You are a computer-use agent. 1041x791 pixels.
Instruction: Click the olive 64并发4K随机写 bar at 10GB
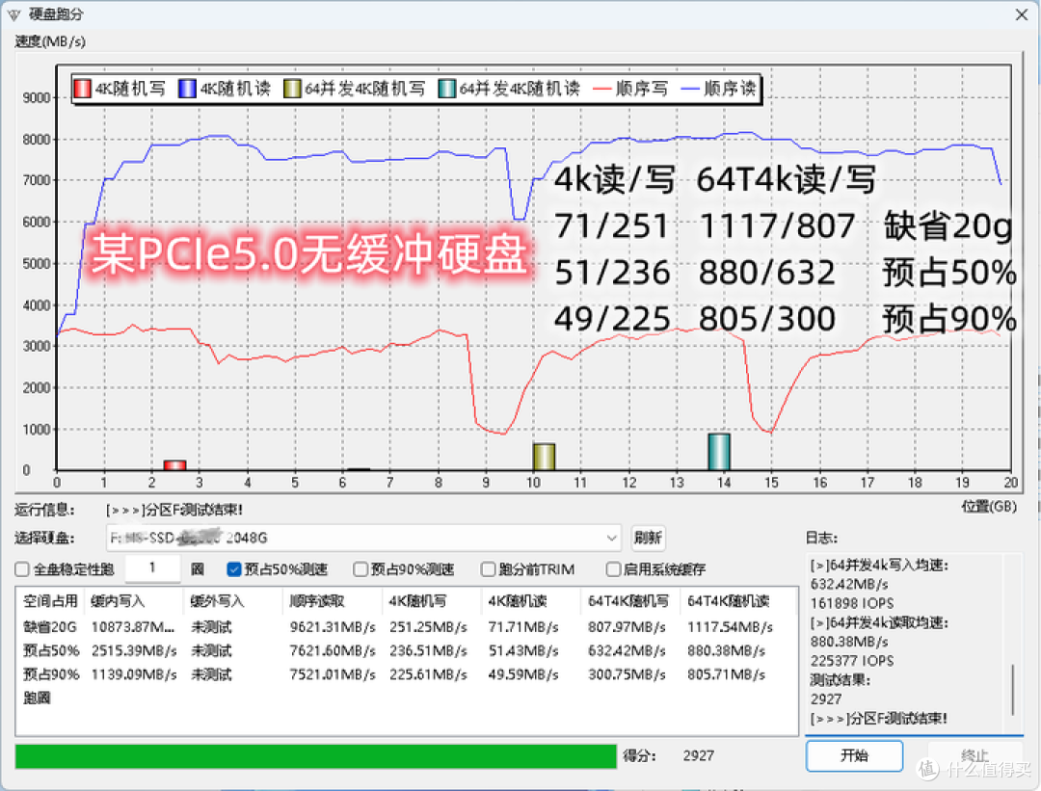coord(544,457)
